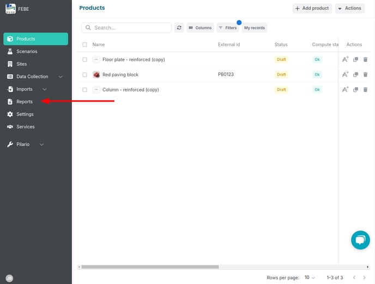375x284 pixels.
Task: Select the Red paving block checkbox
Action: click(84, 75)
